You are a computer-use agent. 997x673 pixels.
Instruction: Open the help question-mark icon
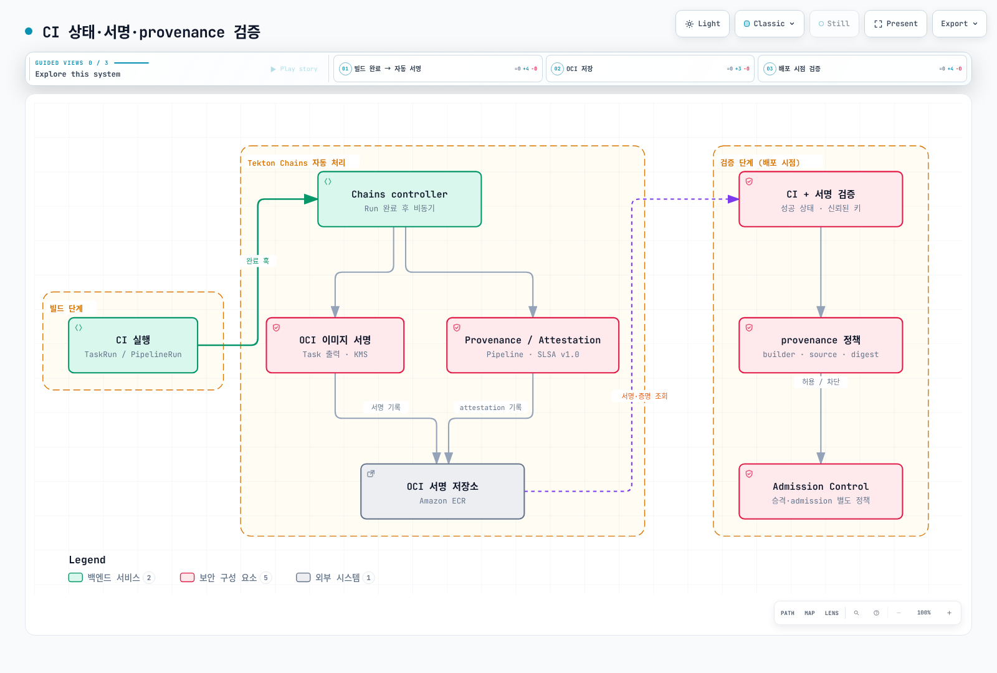click(x=876, y=613)
